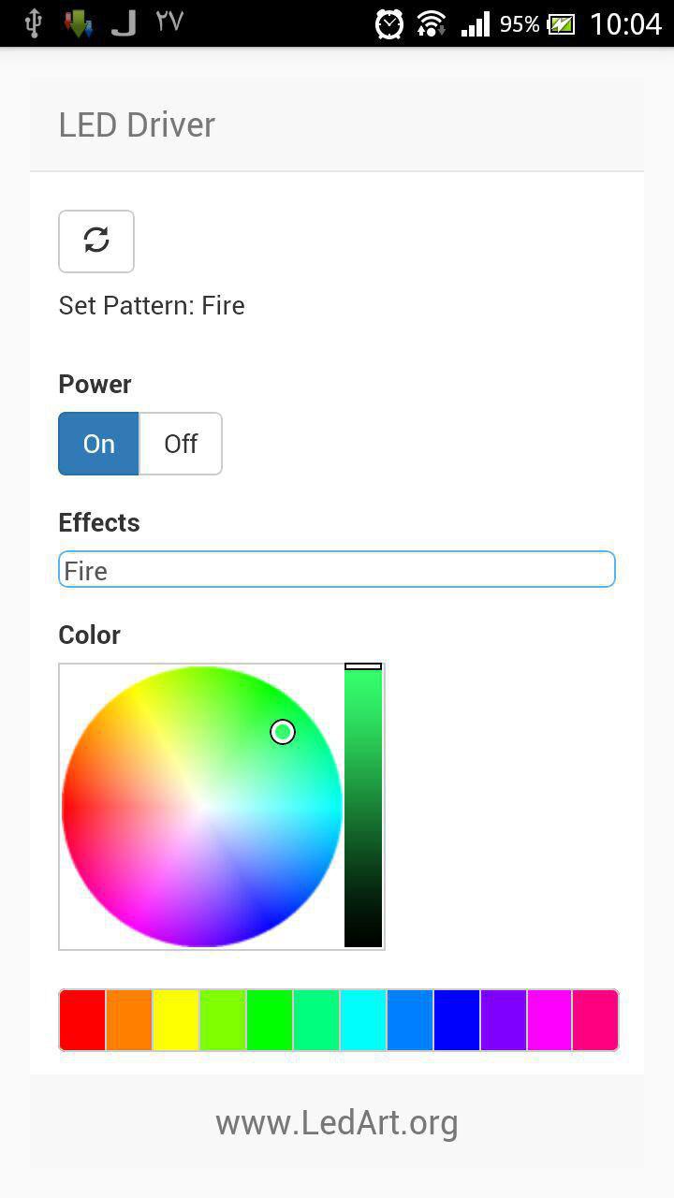This screenshot has height=1198, width=674.
Task: Select the cyan color swatch
Action: pyautogui.click(x=363, y=1020)
